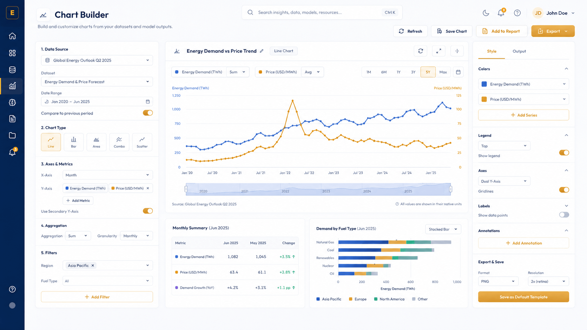Open the models brain icon in the sidebar
Viewport: 587px width, 330px height.
12,102
